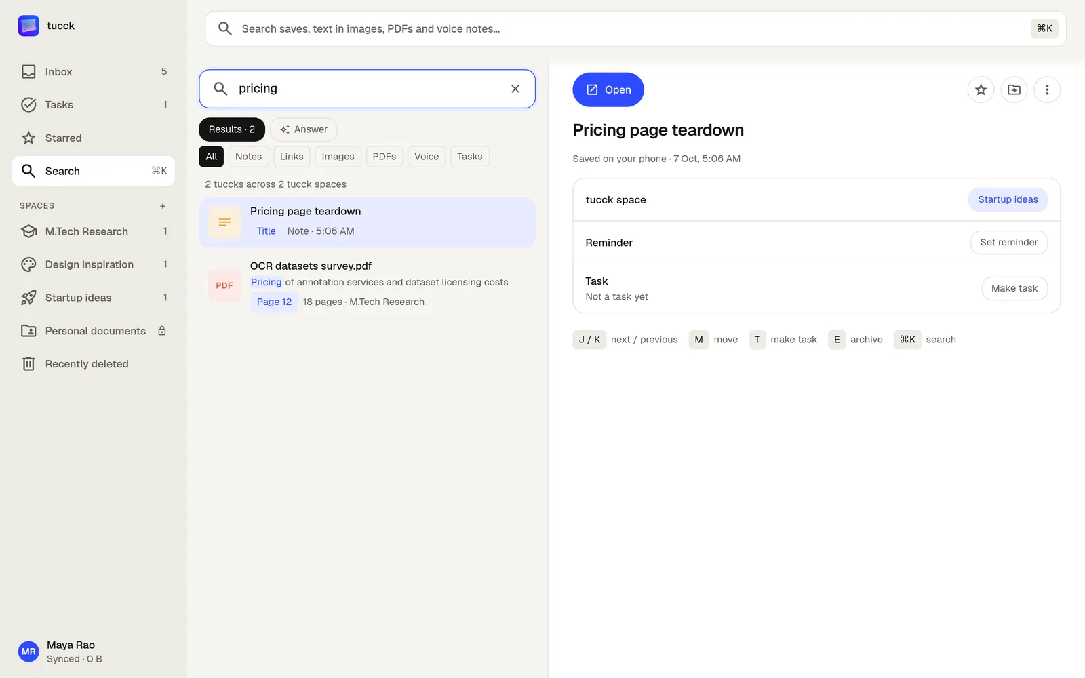Select the OCR datasets survey.pdf result
This screenshot has height=678, width=1085.
click(x=367, y=285)
